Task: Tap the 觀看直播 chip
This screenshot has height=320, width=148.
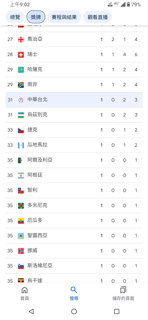Action: click(97, 17)
